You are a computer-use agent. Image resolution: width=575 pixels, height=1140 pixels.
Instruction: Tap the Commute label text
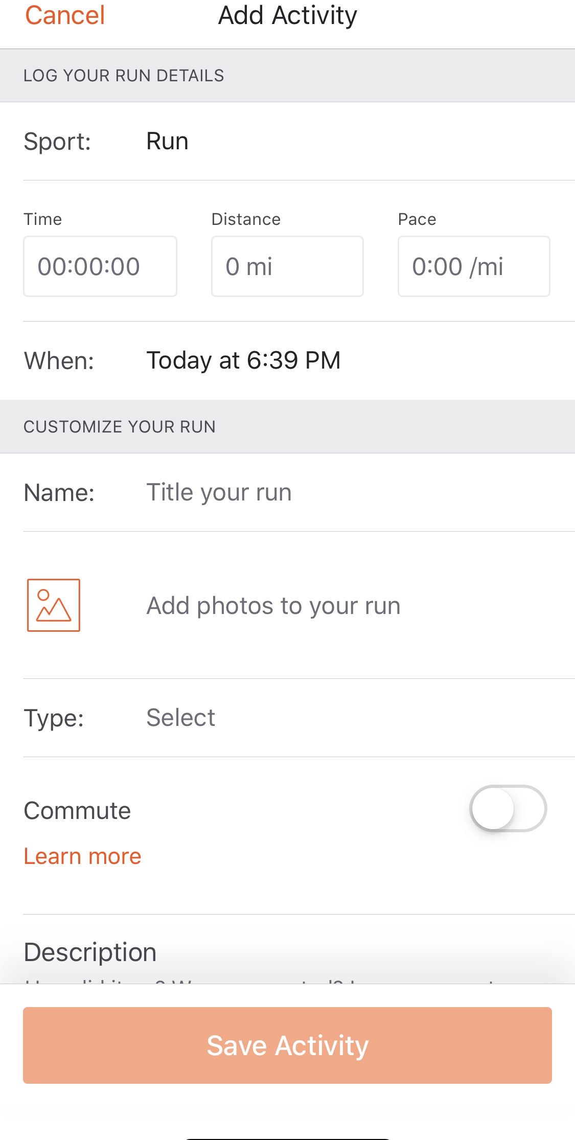tap(77, 811)
